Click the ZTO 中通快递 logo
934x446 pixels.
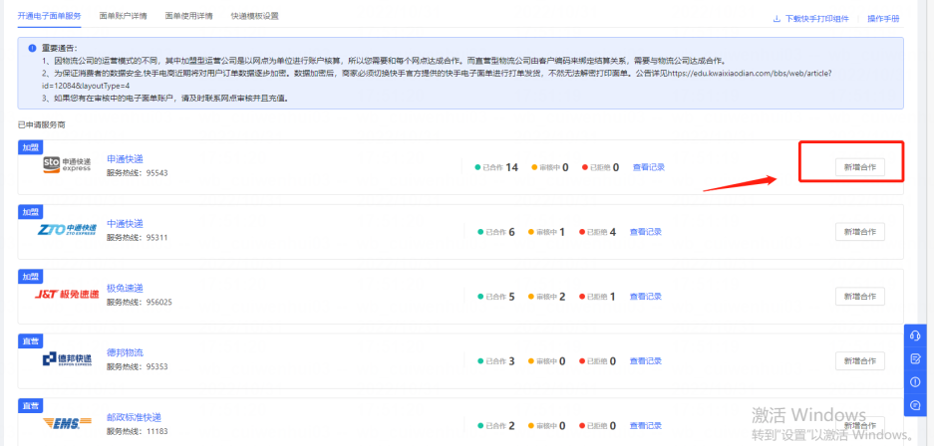click(67, 230)
